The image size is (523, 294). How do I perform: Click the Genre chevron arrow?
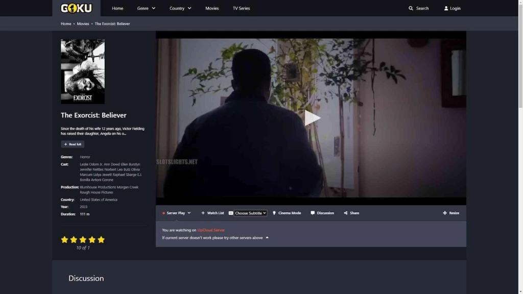click(153, 8)
